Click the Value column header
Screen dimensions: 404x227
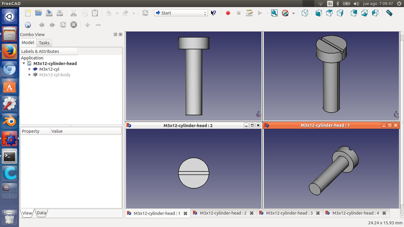(x=57, y=131)
